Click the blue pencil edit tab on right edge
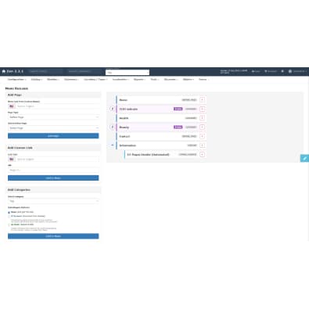 [304, 158]
